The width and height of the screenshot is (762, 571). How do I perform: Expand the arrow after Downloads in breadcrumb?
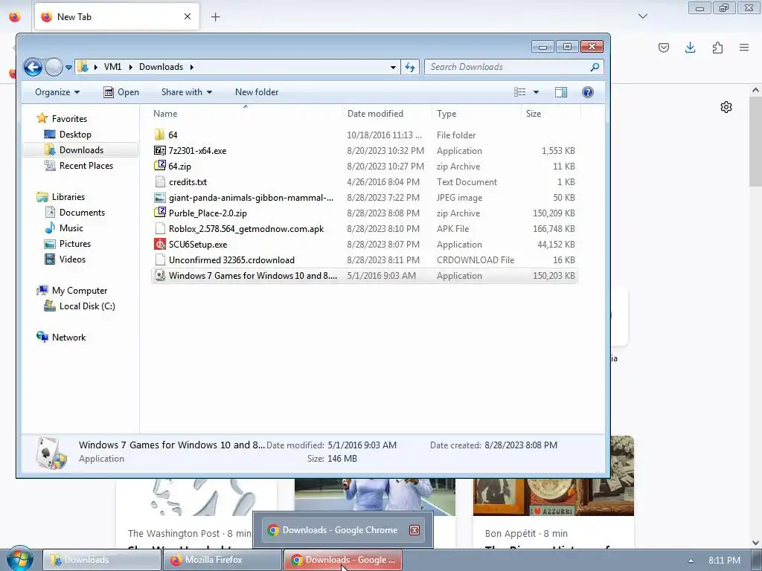pyautogui.click(x=192, y=67)
